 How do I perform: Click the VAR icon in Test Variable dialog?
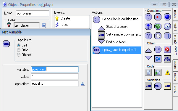pyautogui.click(x=6, y=44)
